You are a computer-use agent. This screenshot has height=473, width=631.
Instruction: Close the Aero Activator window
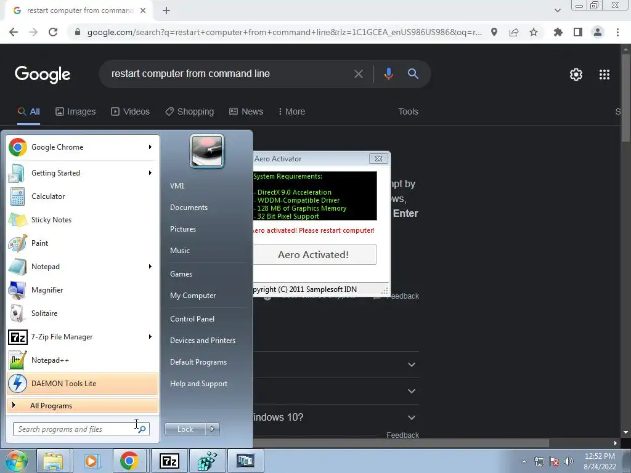click(379, 158)
